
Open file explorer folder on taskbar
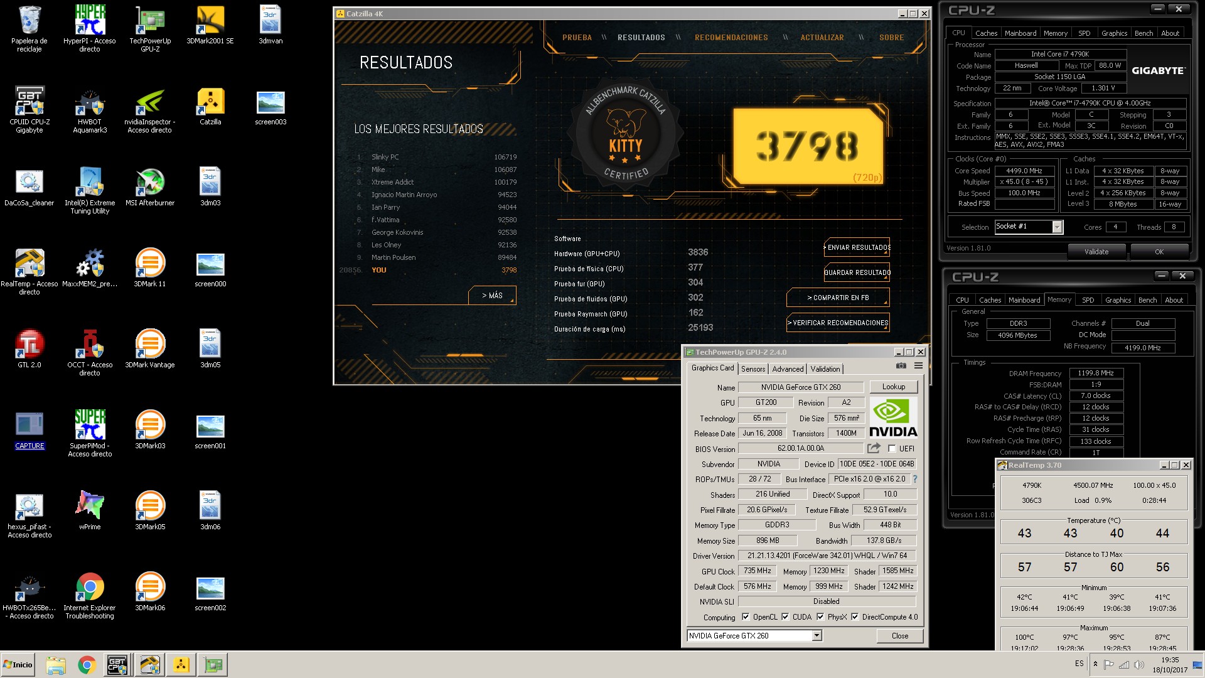coord(55,664)
